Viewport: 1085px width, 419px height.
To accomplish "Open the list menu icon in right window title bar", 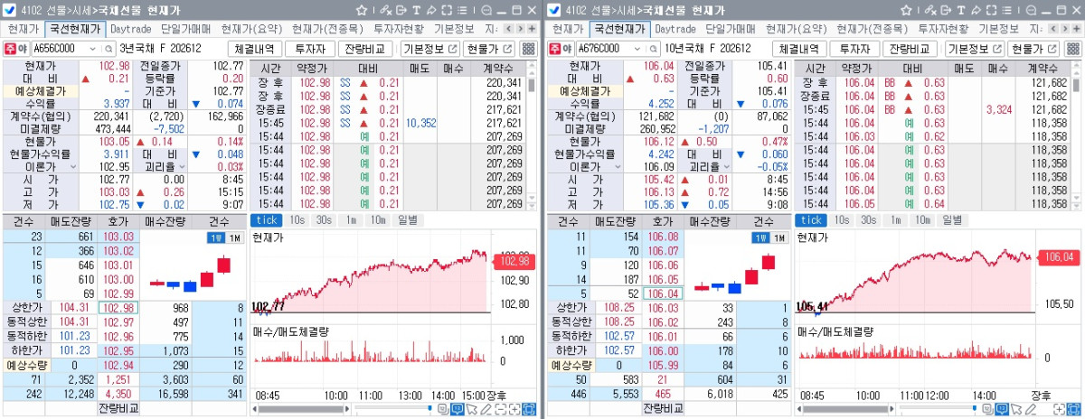I will click(x=1005, y=10).
